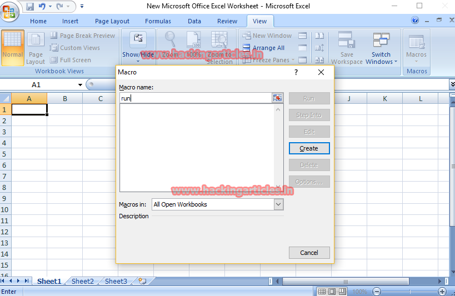
Task: Open the Page Layout tab
Action: click(112, 21)
